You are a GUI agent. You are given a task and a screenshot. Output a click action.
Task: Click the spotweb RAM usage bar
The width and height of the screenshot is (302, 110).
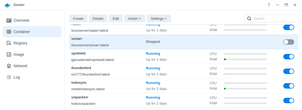click(245, 59)
